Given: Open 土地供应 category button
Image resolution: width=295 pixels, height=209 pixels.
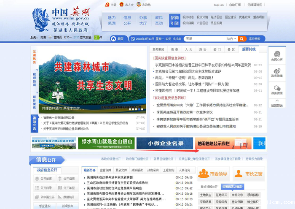Looking at the screenshot, I should point(206,195).
